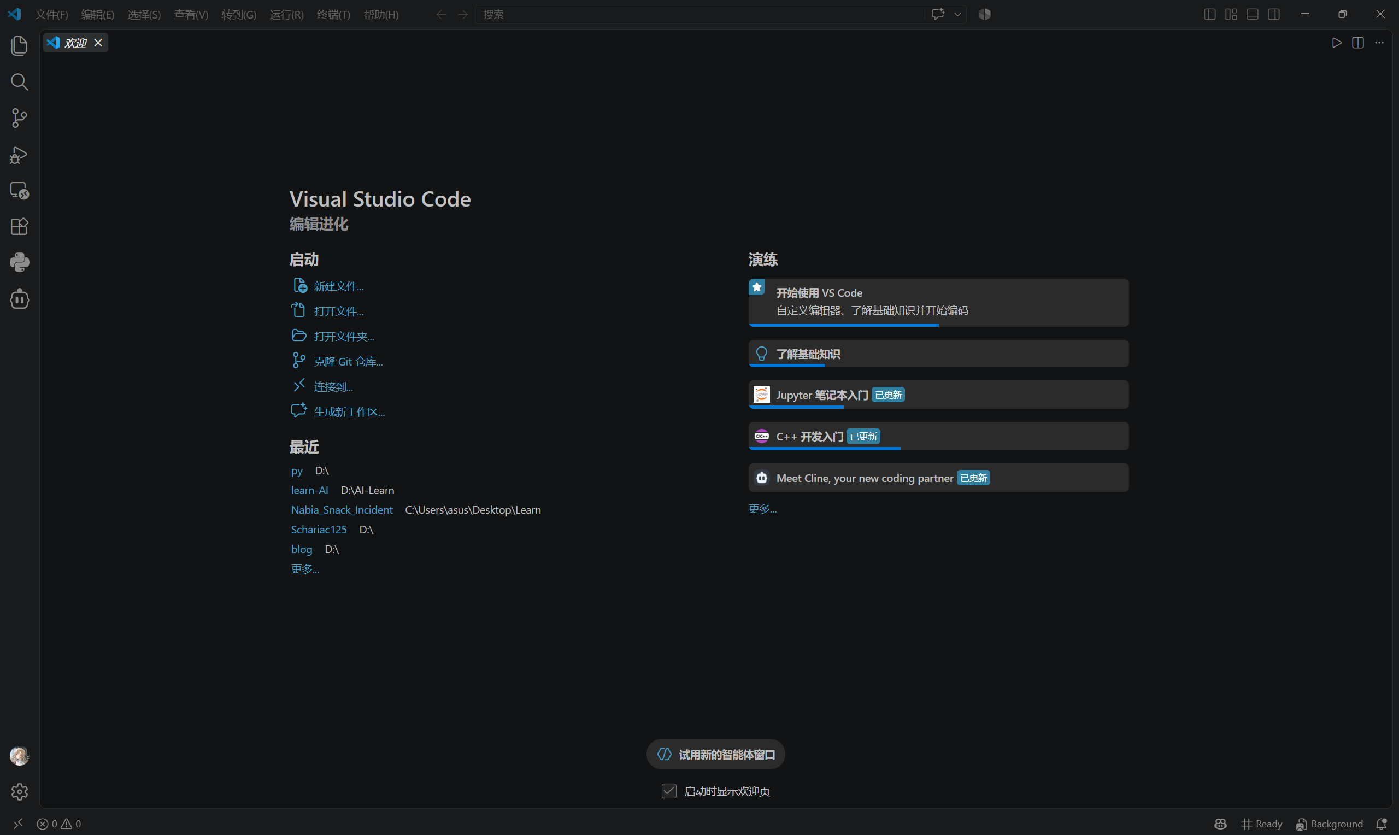Open the Cline robot panel in activity bar

click(19, 299)
